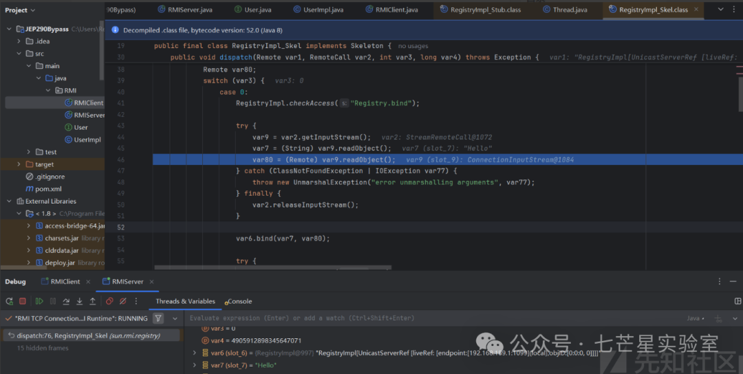This screenshot has width=743, height=374.
Task: Select the User interface file
Action: [76, 127]
